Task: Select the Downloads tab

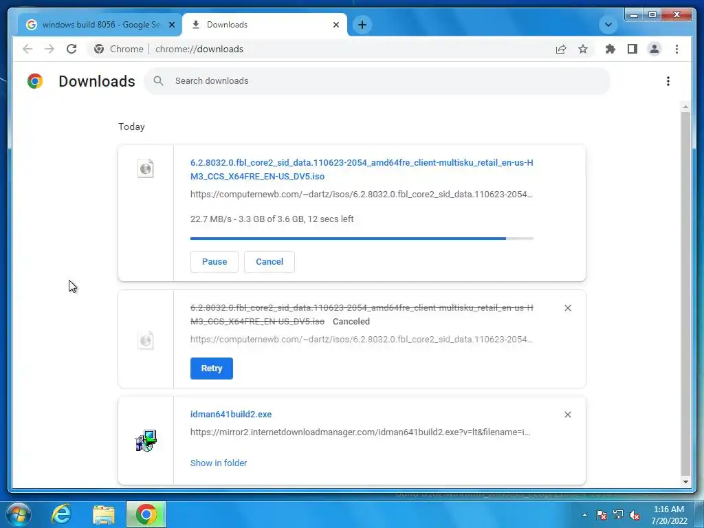Action: pyautogui.click(x=265, y=25)
